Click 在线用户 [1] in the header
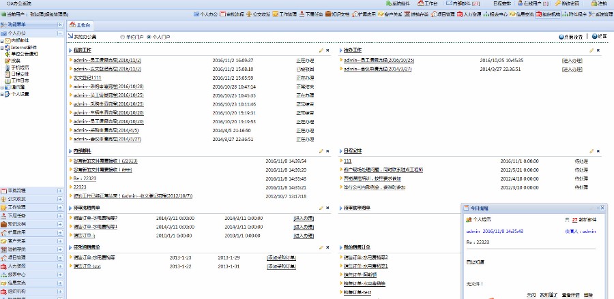Viewport: 614px width, 299px height. click(x=533, y=3)
